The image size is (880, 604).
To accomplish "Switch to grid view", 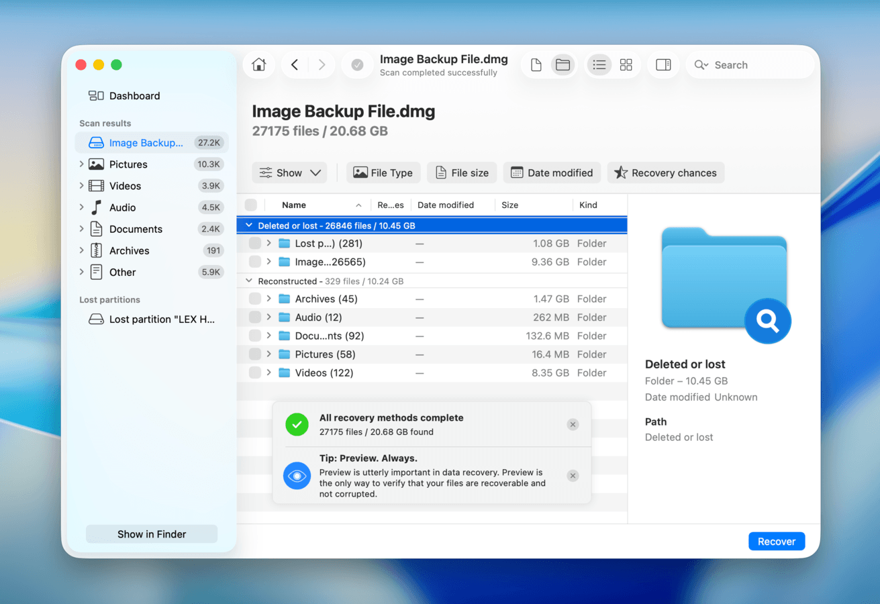I will (x=626, y=64).
